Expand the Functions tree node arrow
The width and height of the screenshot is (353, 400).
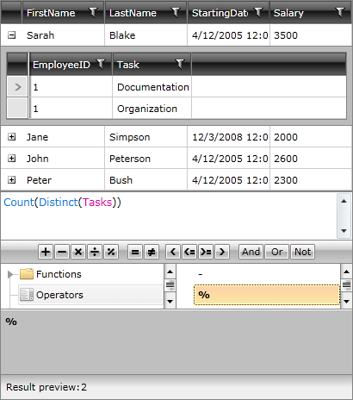point(10,274)
